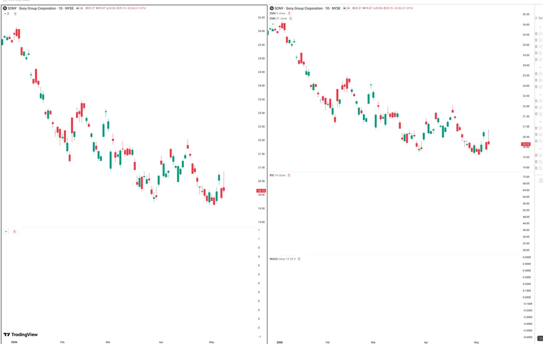Click the wavy-lines icon in left chart header
This screenshot has height=344, width=543.
pos(81,8)
